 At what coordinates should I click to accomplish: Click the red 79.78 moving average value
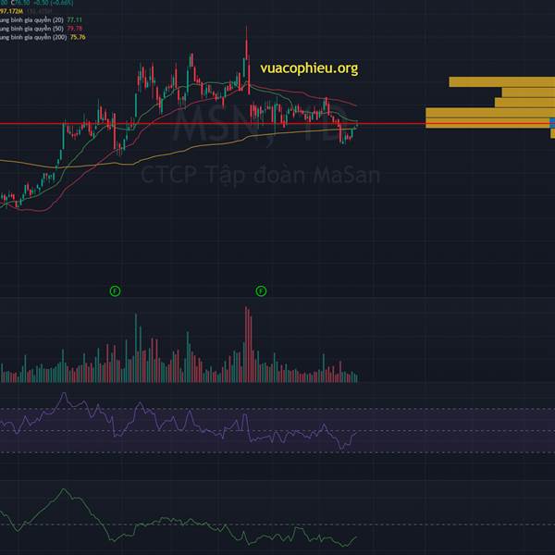coord(75,29)
